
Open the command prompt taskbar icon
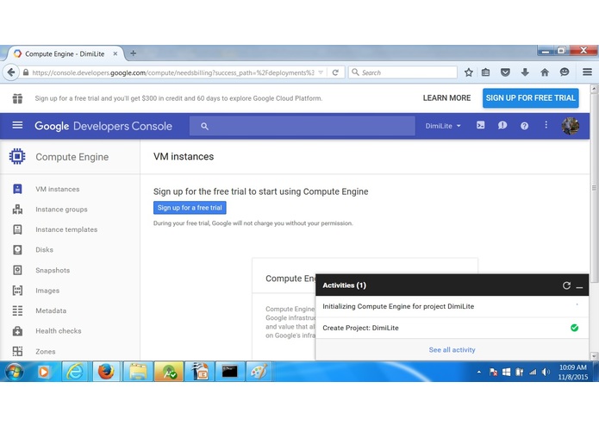click(229, 372)
